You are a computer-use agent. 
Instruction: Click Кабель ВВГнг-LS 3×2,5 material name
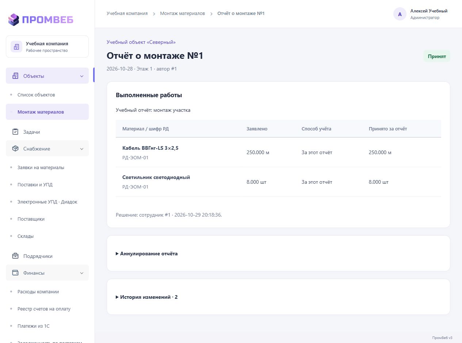150,148
